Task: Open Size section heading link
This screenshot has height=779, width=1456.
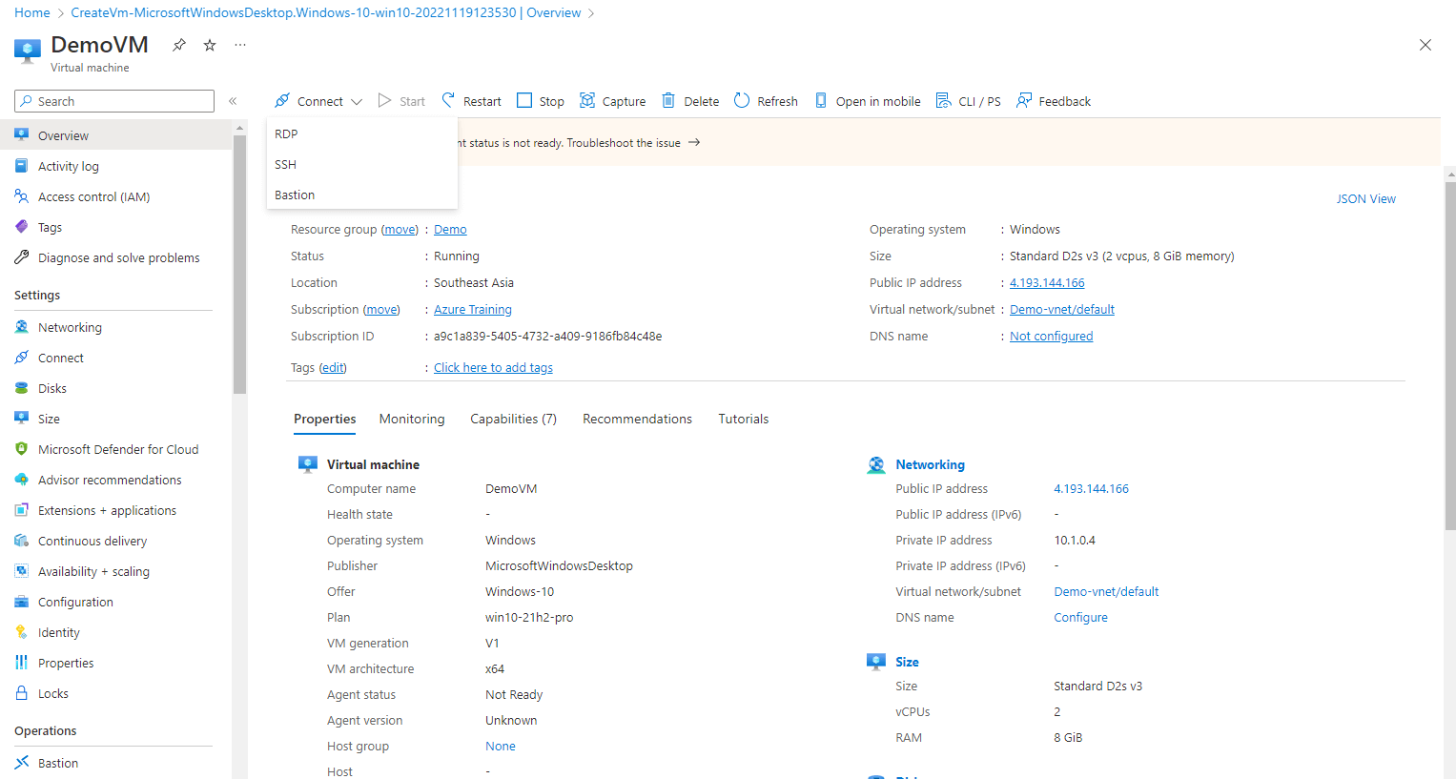Action: tap(907, 662)
